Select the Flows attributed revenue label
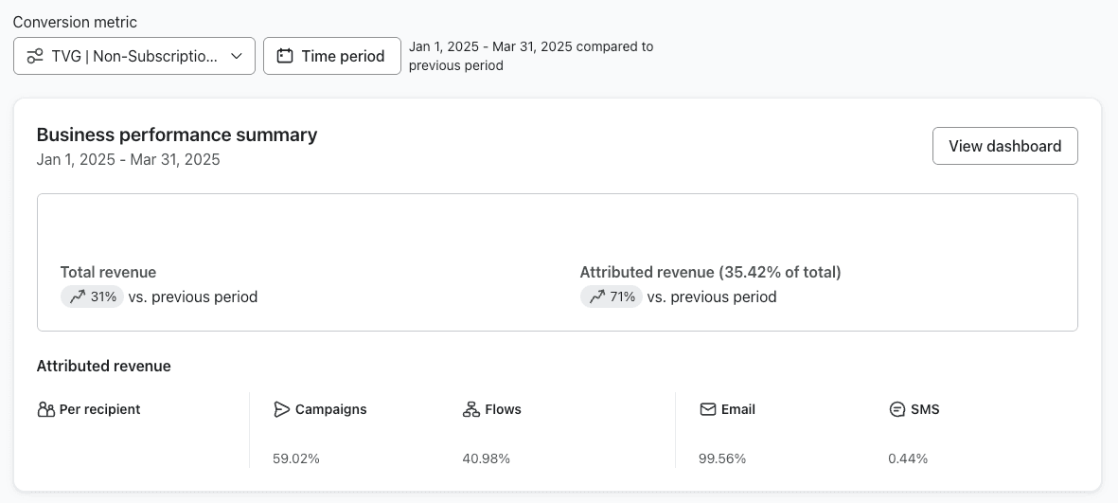The image size is (1118, 503). [503, 409]
